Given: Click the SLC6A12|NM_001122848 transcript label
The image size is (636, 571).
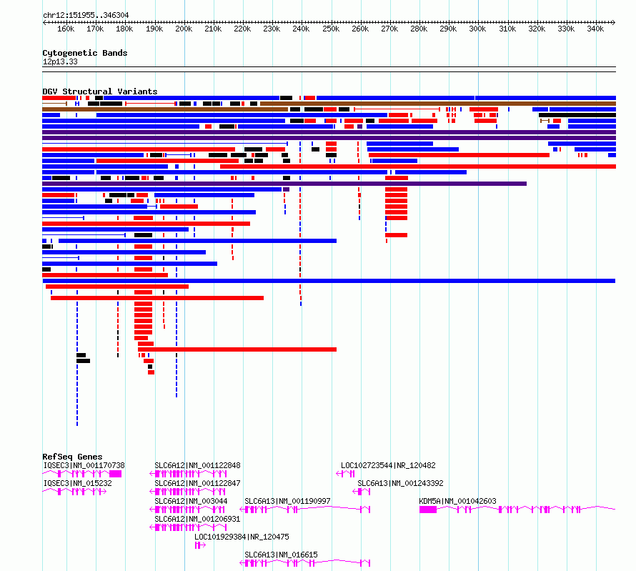Looking at the screenshot, I should (197, 465).
